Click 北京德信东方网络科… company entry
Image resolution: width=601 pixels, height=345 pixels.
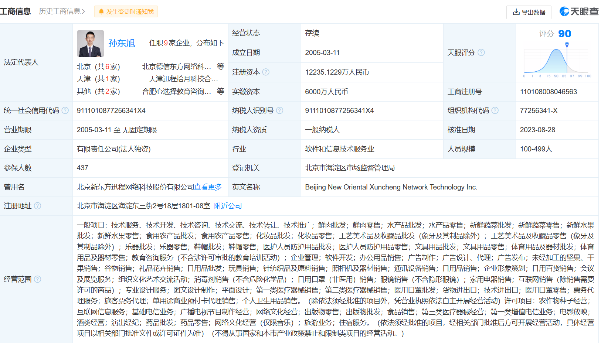click(x=177, y=66)
